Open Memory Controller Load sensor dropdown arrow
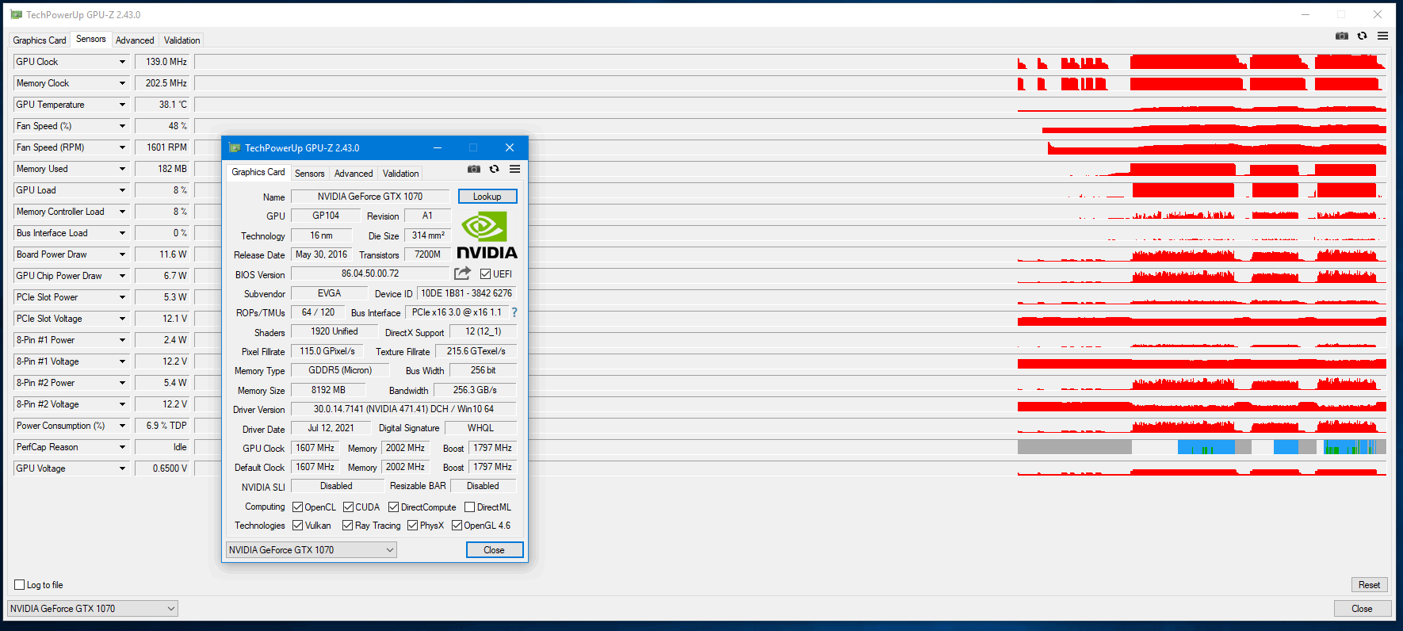The height and width of the screenshot is (631, 1403). coord(122,212)
